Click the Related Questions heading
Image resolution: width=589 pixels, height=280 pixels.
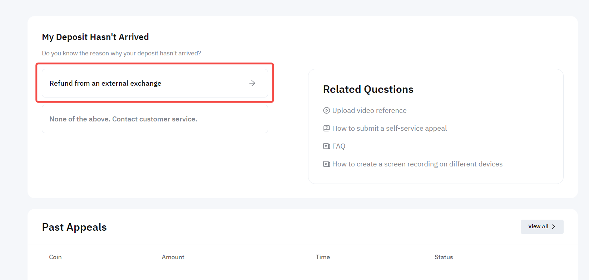(x=368, y=89)
